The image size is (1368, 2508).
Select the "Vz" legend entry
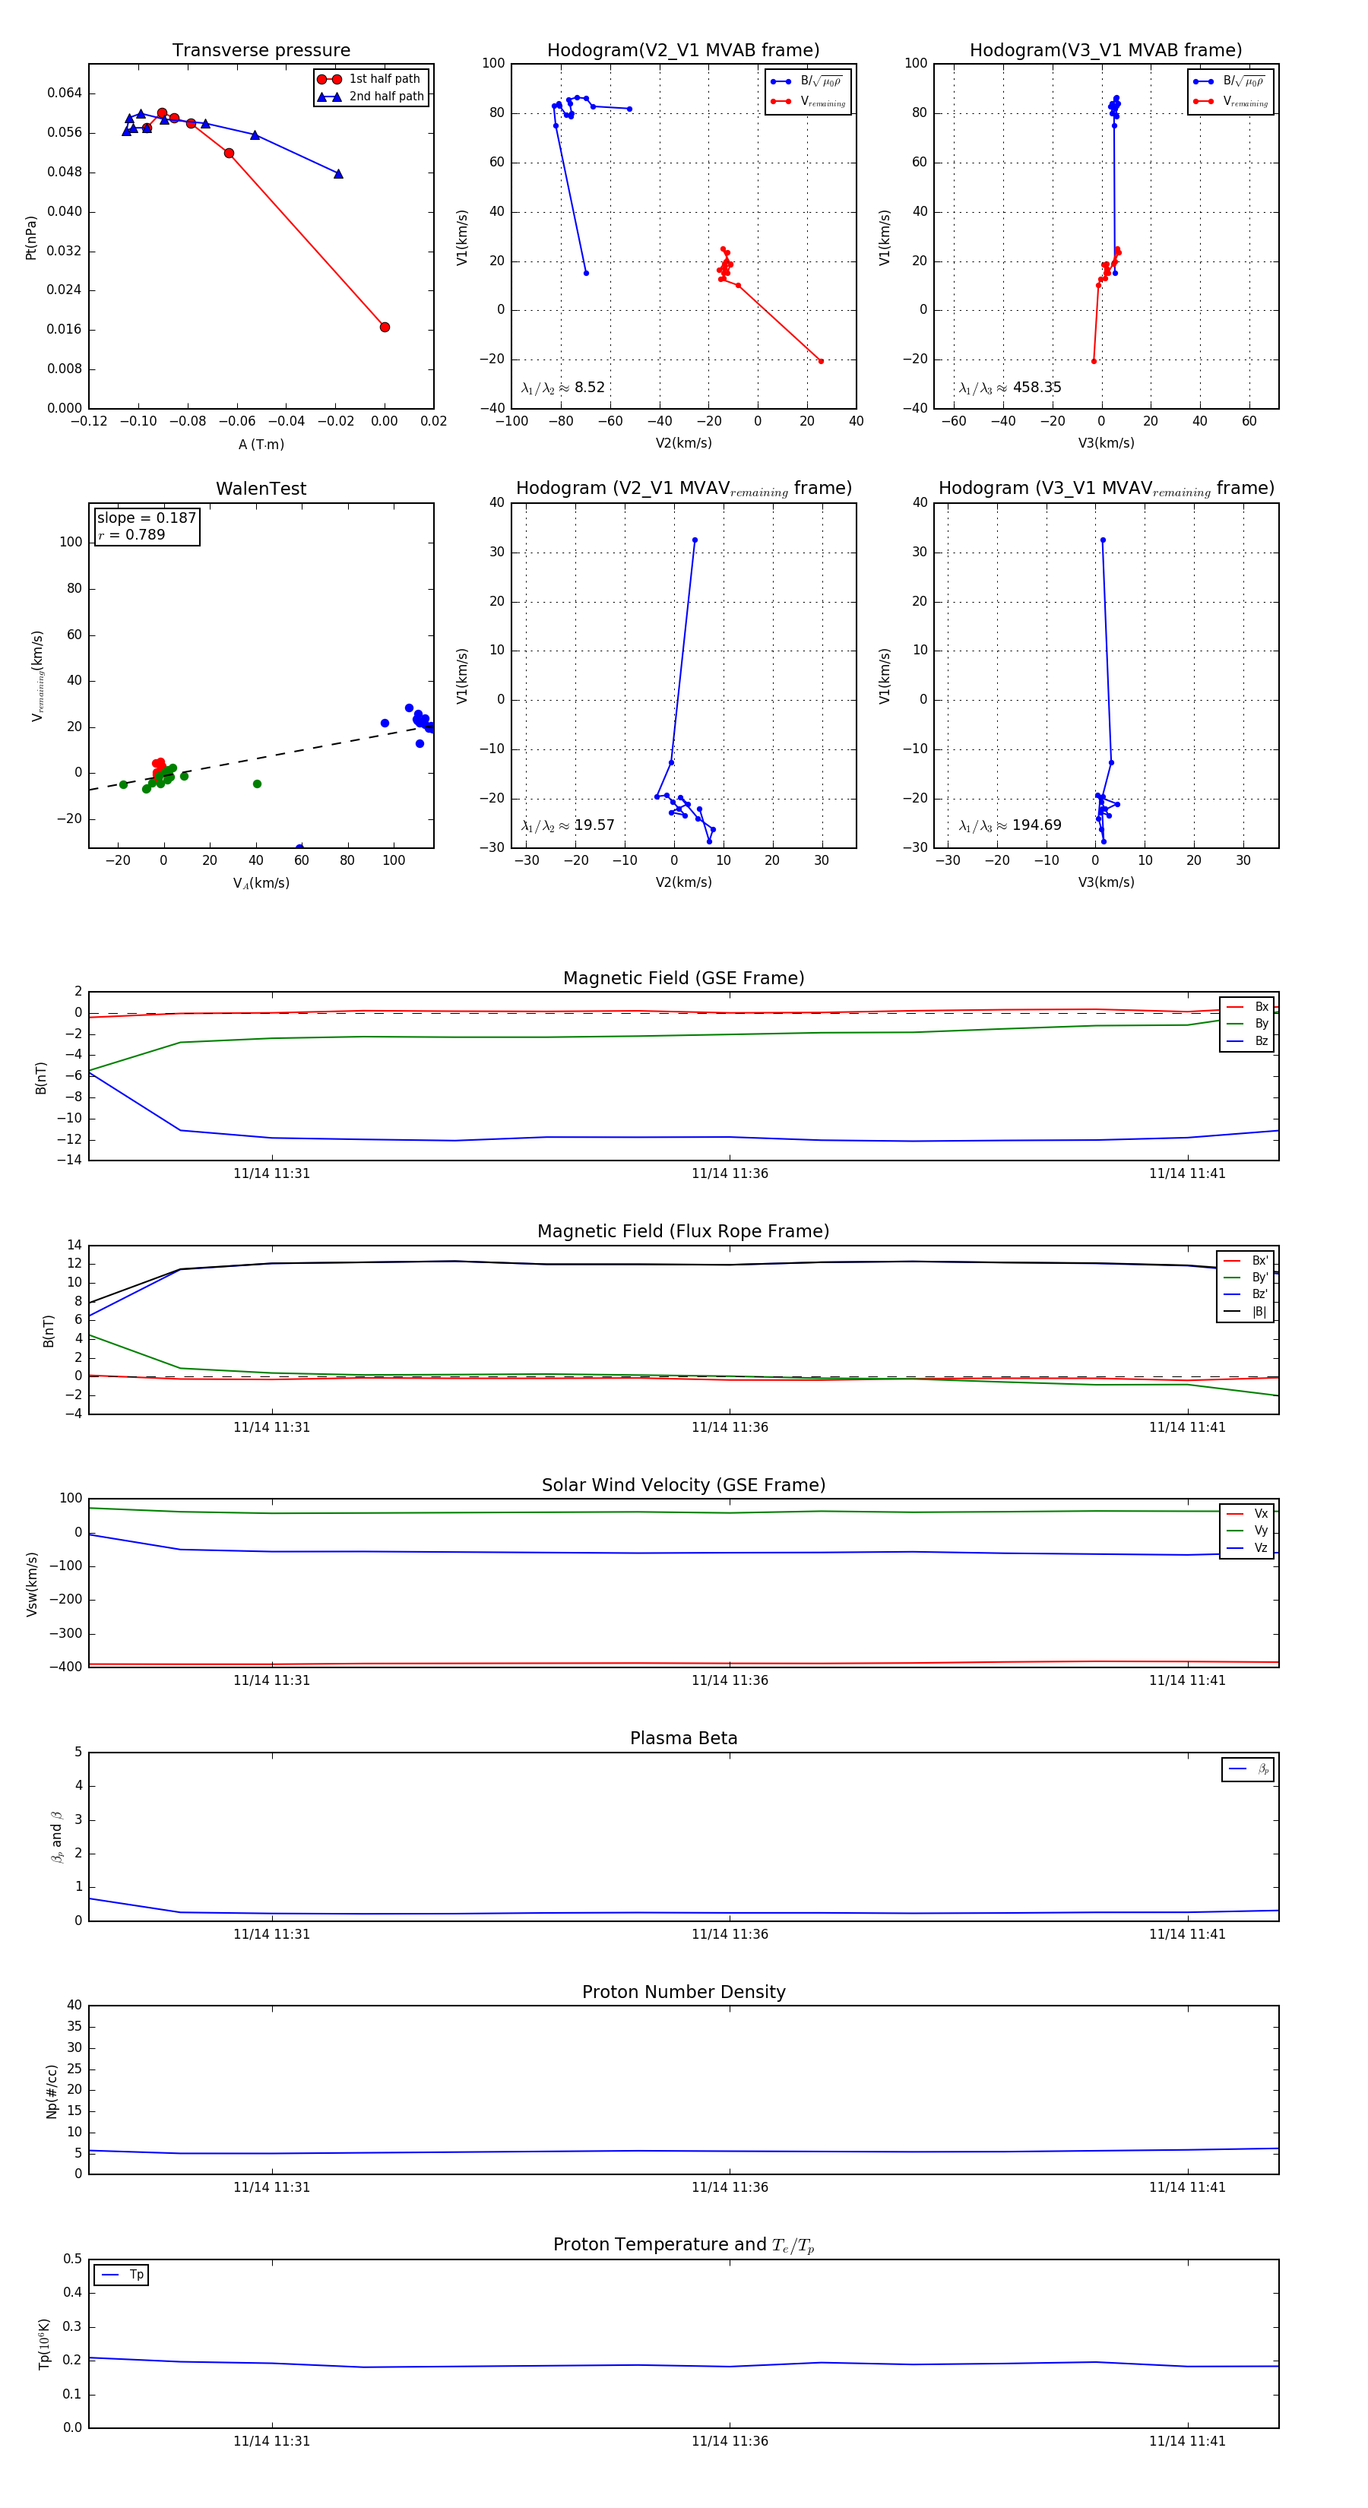(1247, 1547)
